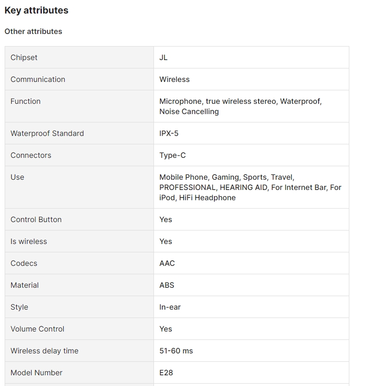Click the Waterproof Standard label

coord(47,133)
